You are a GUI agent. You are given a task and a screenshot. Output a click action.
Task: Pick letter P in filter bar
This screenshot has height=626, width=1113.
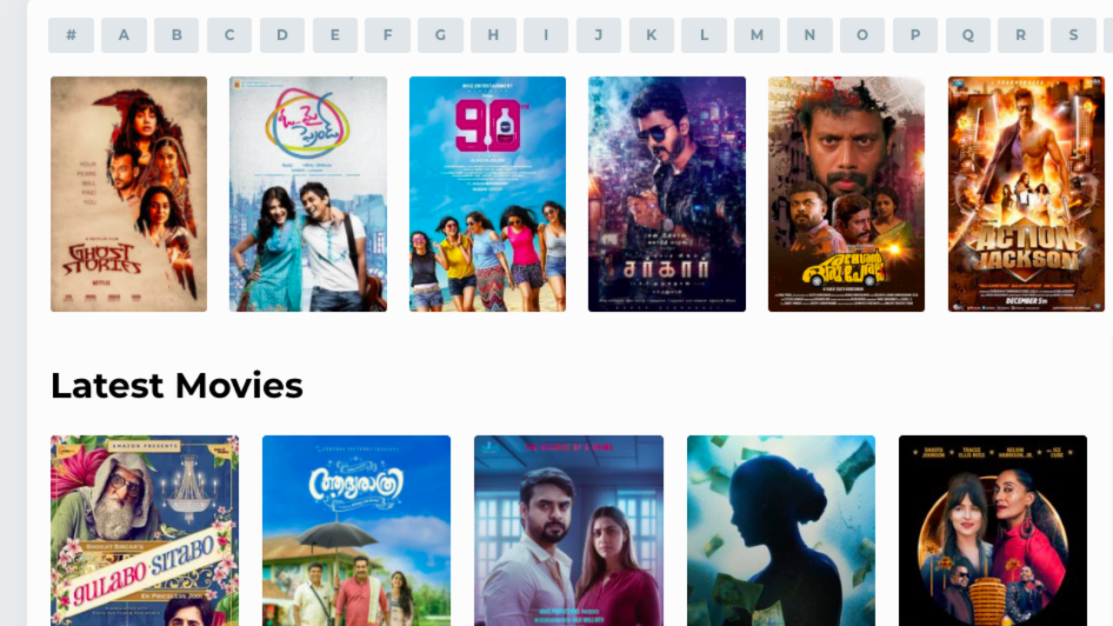(916, 36)
